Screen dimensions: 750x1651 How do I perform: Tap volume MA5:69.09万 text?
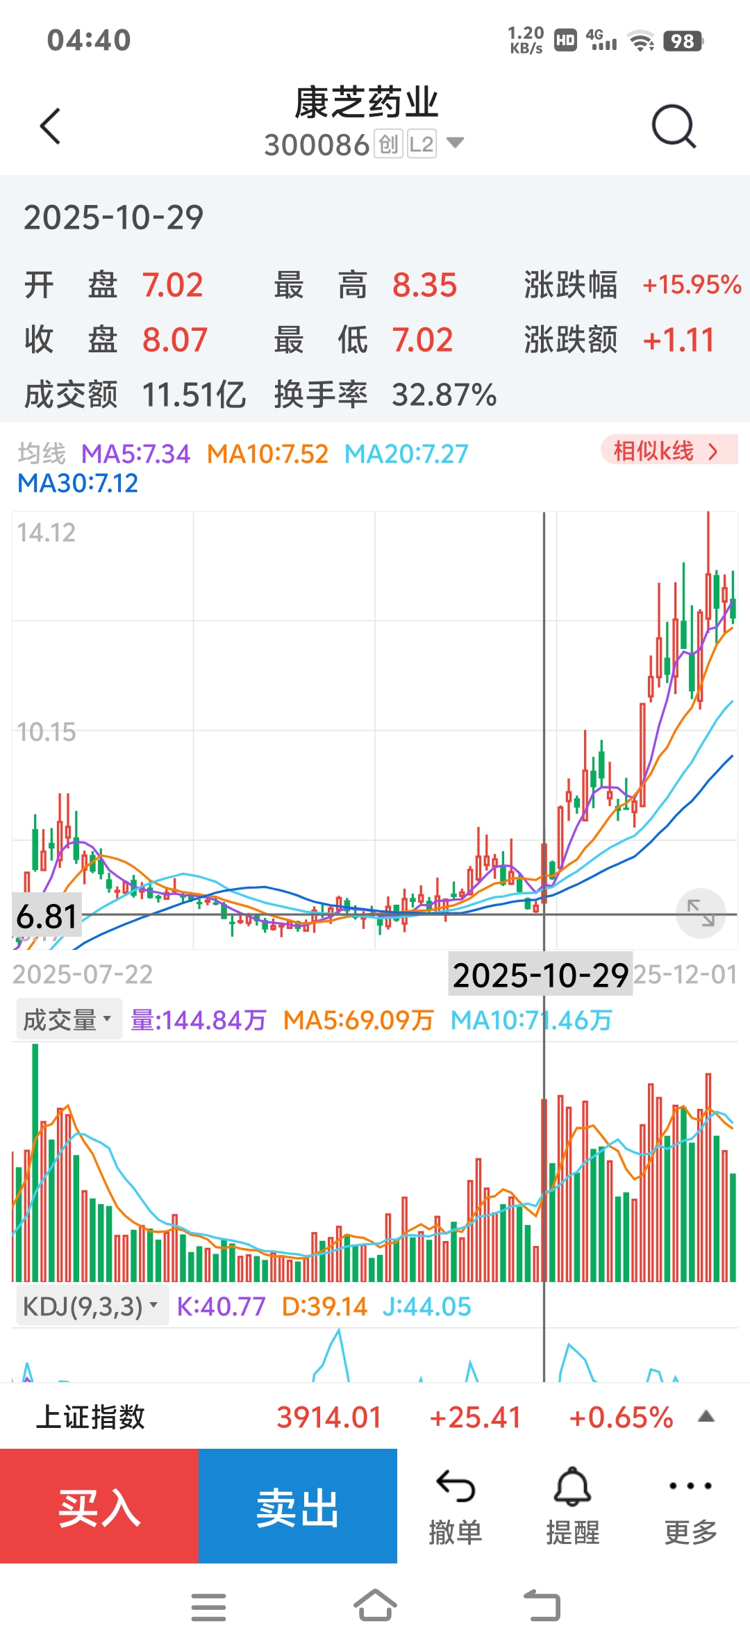click(358, 1020)
